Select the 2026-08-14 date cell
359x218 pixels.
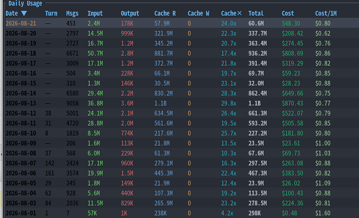21,93
